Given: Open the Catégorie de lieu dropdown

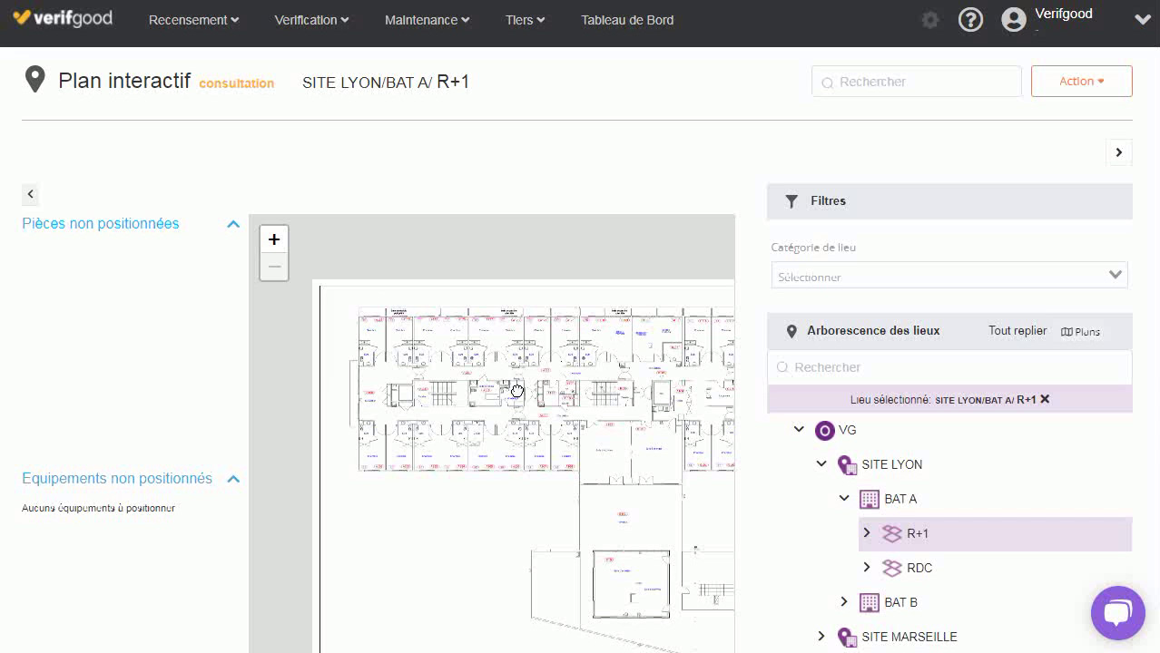Looking at the screenshot, I should (x=949, y=276).
